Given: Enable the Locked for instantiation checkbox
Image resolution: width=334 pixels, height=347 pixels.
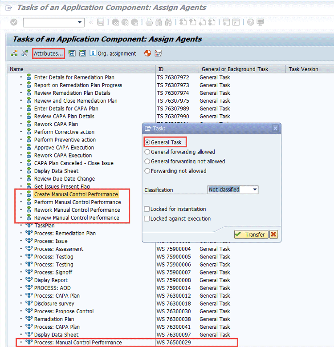Looking at the screenshot, I should [x=147, y=209].
